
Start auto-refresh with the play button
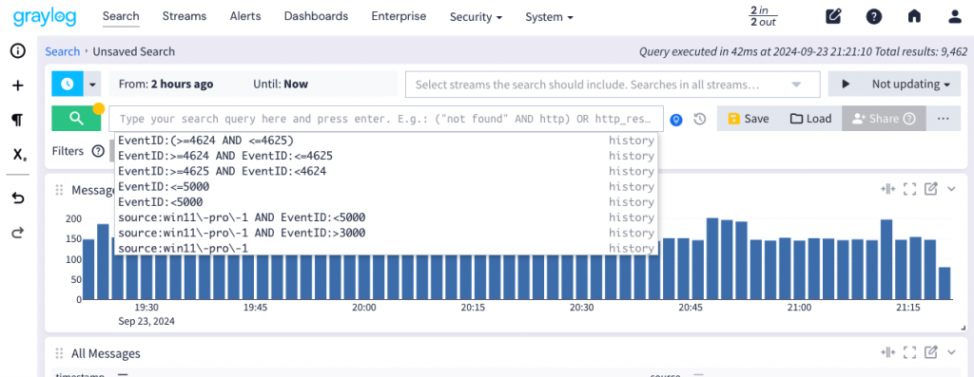846,84
